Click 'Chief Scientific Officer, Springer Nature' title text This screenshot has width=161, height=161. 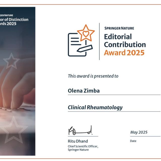pos(83,148)
